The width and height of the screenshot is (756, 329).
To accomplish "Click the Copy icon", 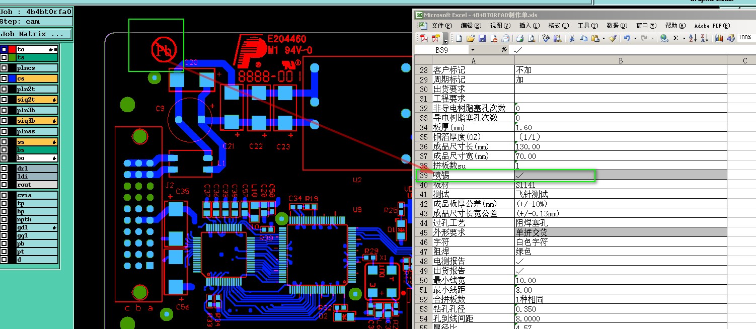I will (x=583, y=38).
